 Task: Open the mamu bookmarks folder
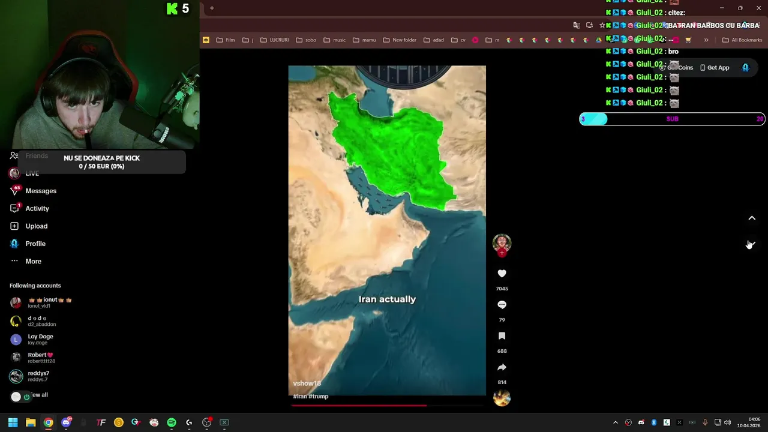364,40
